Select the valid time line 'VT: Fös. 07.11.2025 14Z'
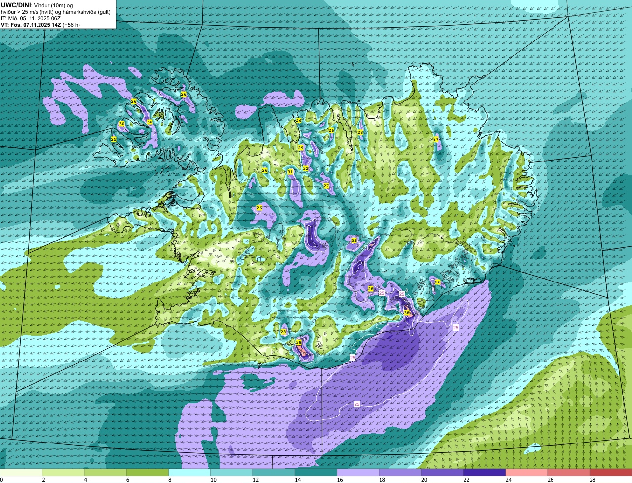632x483 pixels. click(31, 24)
